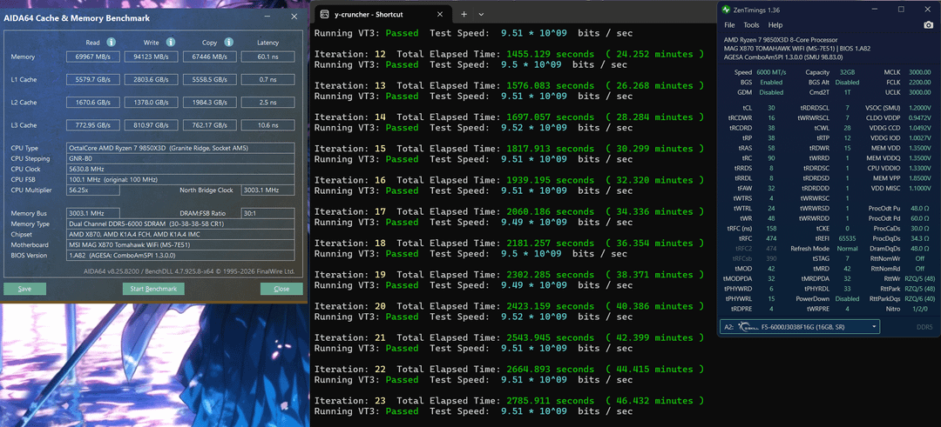
Task: Click the Close button in AIDA64
Action: point(281,289)
